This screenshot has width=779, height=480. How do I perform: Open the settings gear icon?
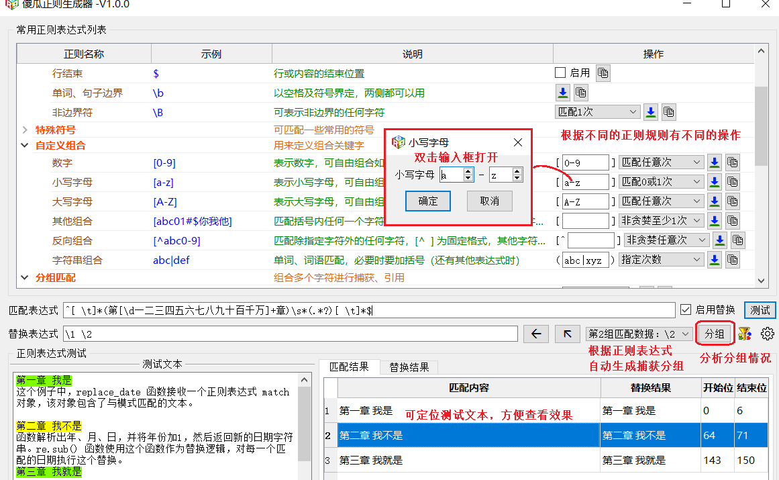[x=766, y=334]
